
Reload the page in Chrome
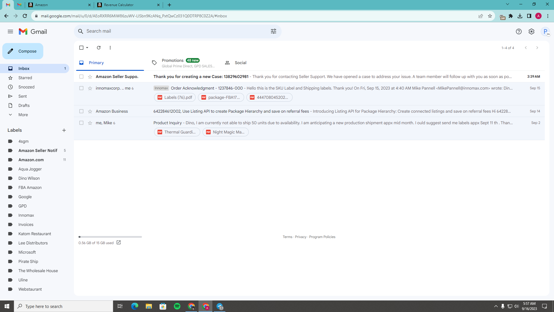pyautogui.click(x=25, y=16)
